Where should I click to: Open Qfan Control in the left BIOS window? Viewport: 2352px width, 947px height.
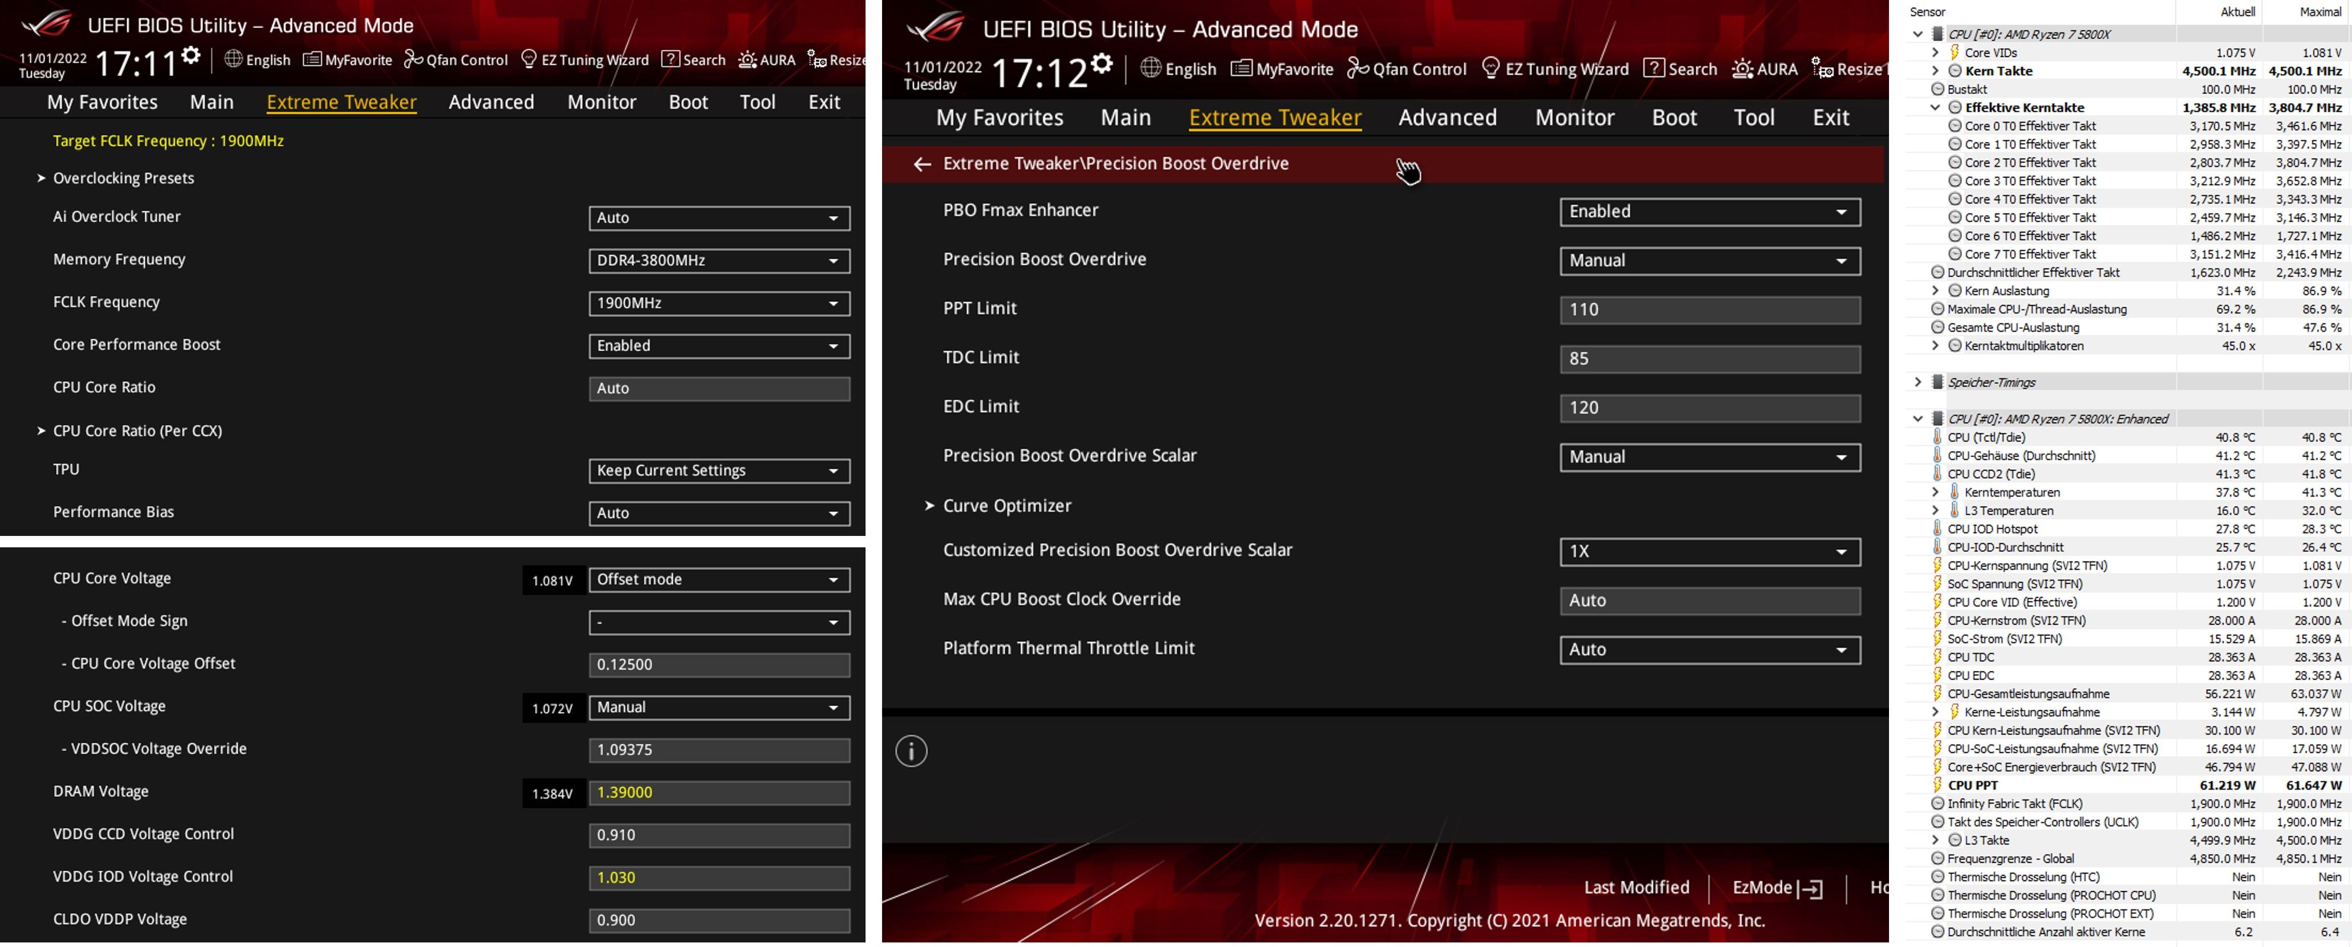click(456, 60)
